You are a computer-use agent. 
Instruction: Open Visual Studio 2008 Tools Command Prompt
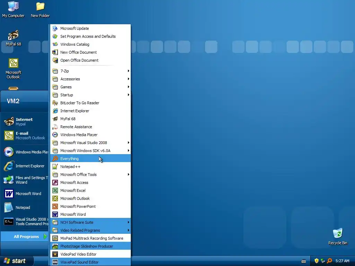pyautogui.click(x=25, y=221)
